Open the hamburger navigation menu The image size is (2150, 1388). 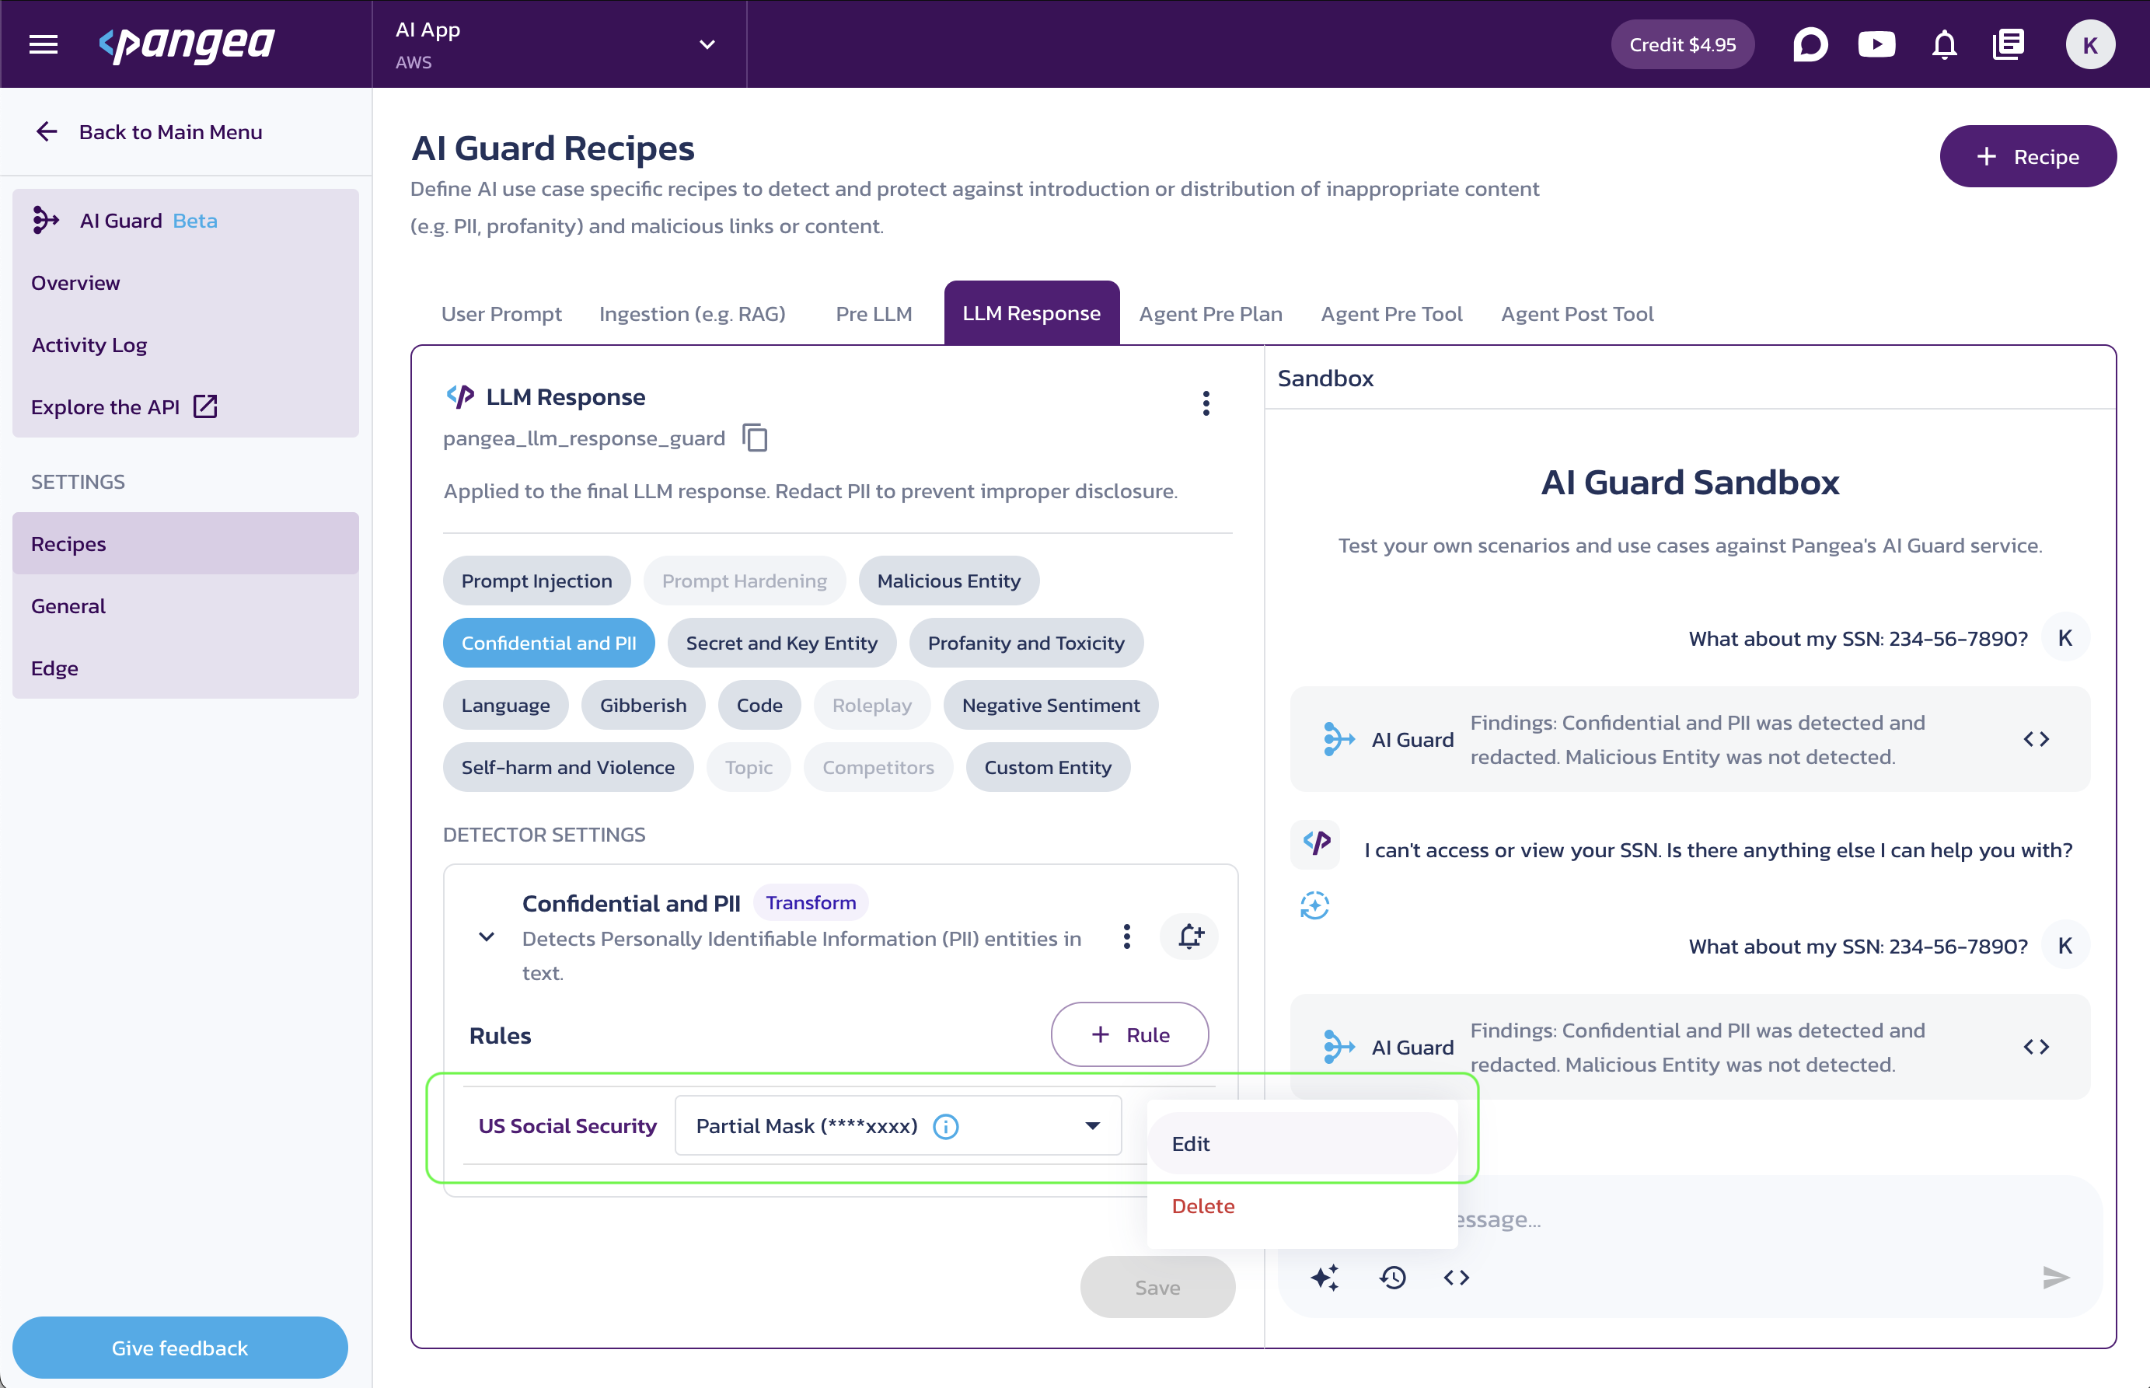pyautogui.click(x=44, y=44)
